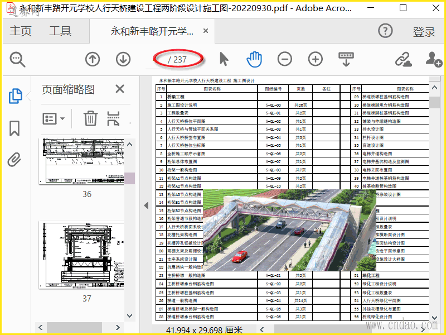Click drawing number cell S-QL-24

[x=273, y=300]
